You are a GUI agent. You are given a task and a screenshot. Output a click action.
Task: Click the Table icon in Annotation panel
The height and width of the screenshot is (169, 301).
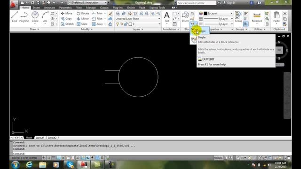click(174, 24)
